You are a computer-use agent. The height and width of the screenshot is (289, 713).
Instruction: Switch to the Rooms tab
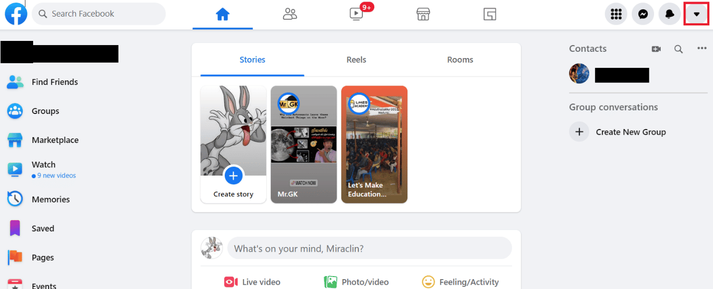click(x=460, y=60)
